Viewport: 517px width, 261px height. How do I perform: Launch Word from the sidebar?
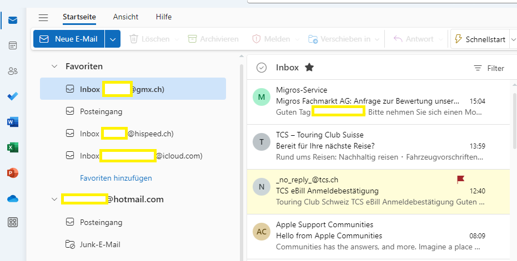(13, 122)
